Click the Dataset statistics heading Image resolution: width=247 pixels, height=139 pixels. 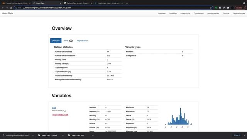(63, 47)
